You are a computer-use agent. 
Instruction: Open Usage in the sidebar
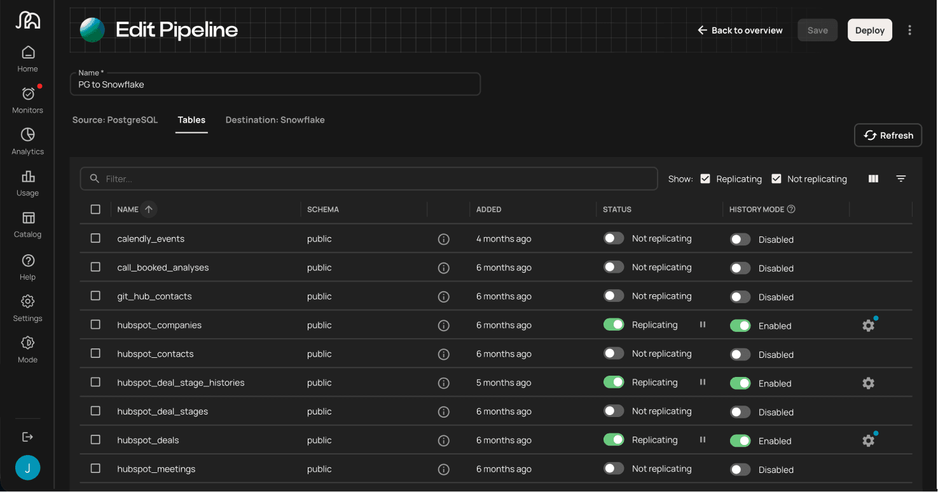27,183
